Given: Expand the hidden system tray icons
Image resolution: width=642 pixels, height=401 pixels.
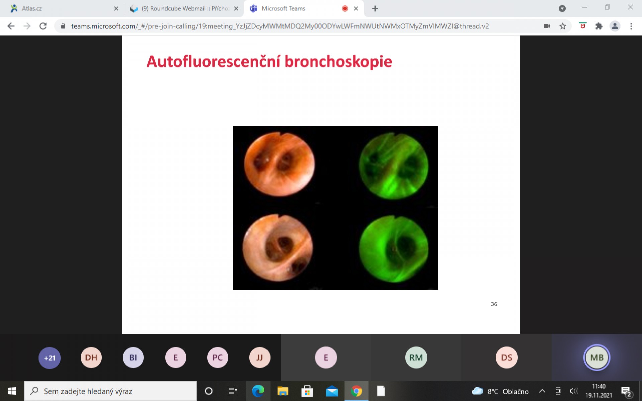Looking at the screenshot, I should click(542, 391).
